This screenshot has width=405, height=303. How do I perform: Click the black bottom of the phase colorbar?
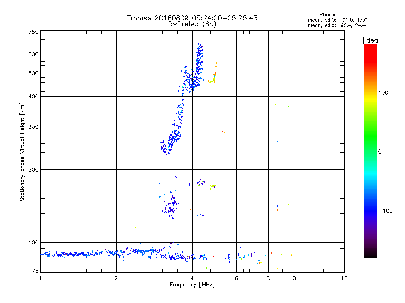pos(371,254)
